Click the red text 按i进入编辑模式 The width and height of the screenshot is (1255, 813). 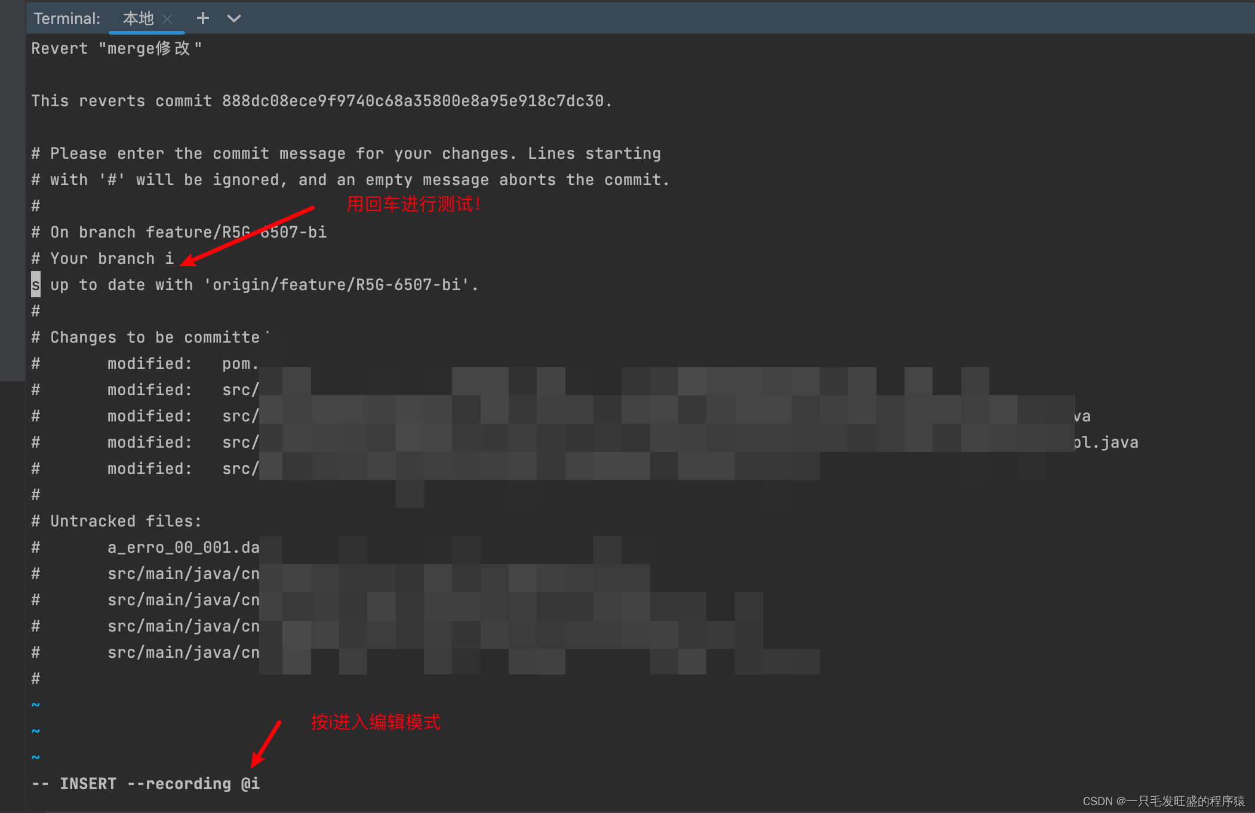tap(376, 722)
